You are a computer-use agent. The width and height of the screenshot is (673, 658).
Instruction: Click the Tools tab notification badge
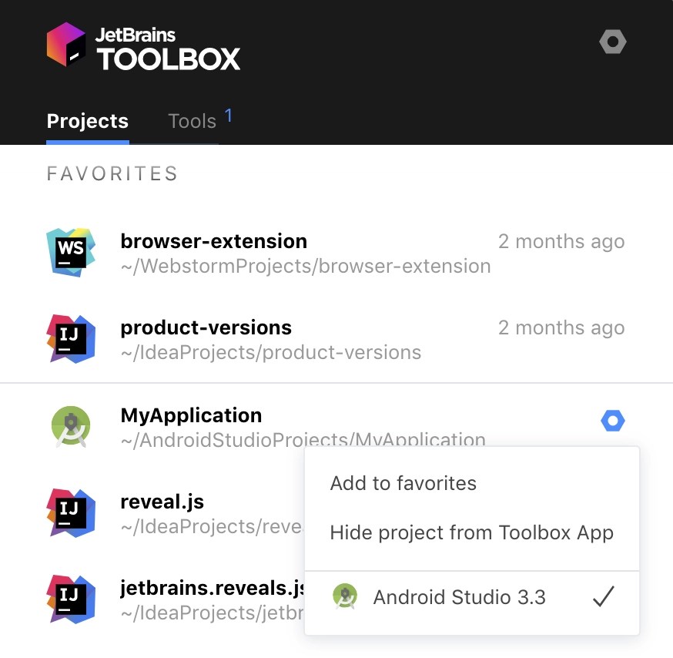click(229, 113)
